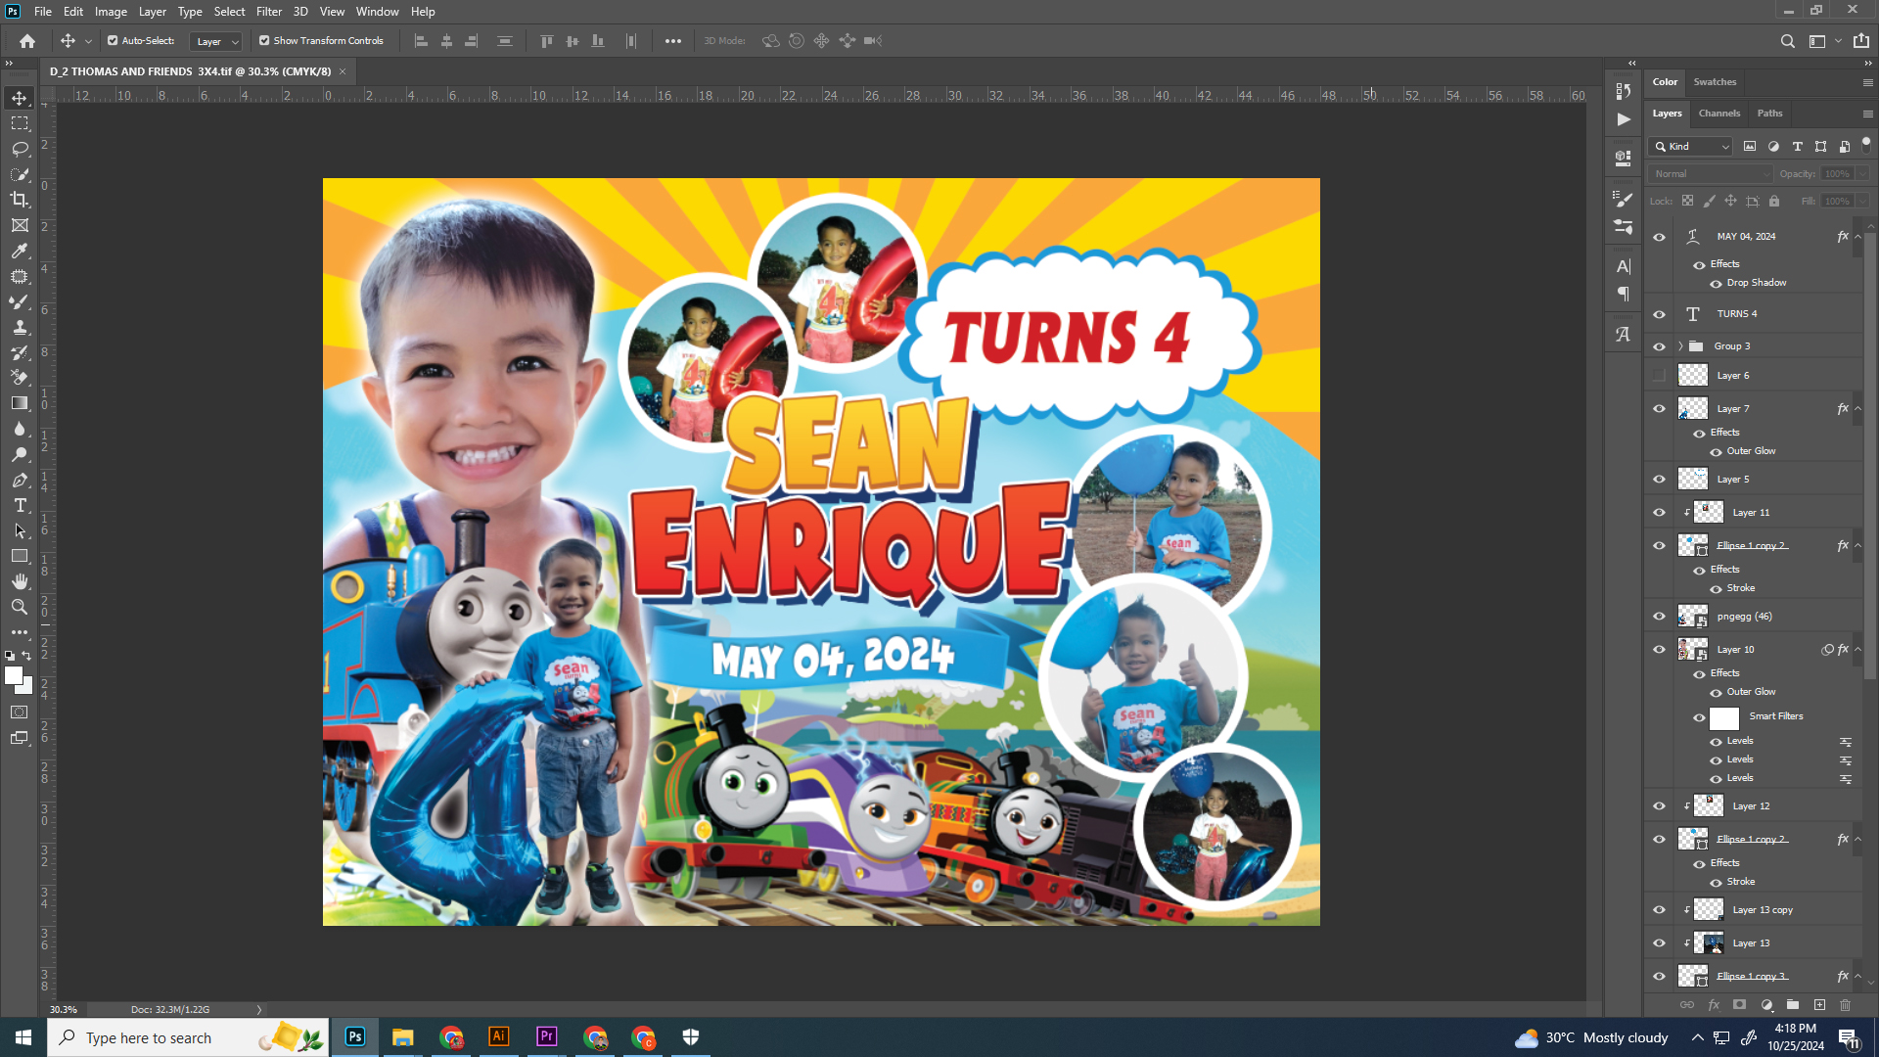Open the Filter menu
Viewport: 1879px width, 1057px height.
coord(268,12)
